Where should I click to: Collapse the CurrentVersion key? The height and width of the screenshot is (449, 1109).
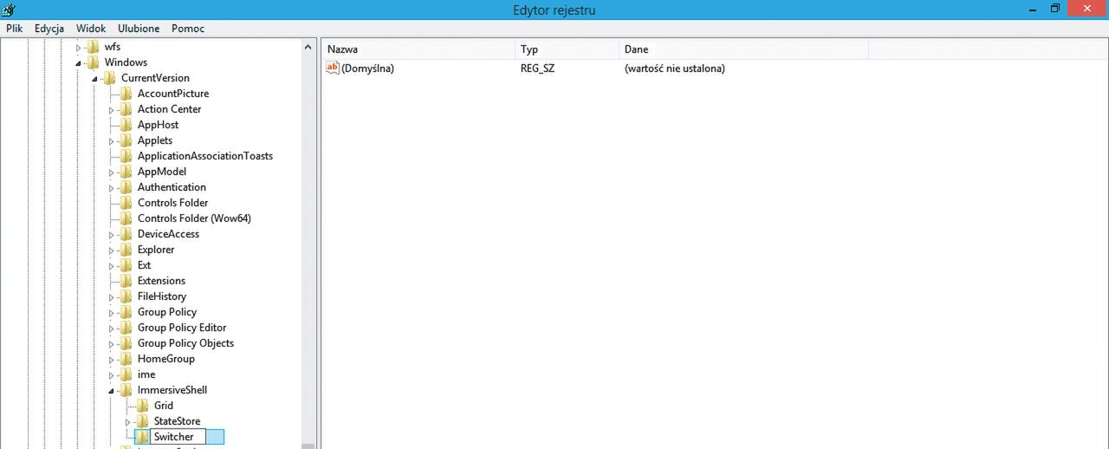pos(94,78)
